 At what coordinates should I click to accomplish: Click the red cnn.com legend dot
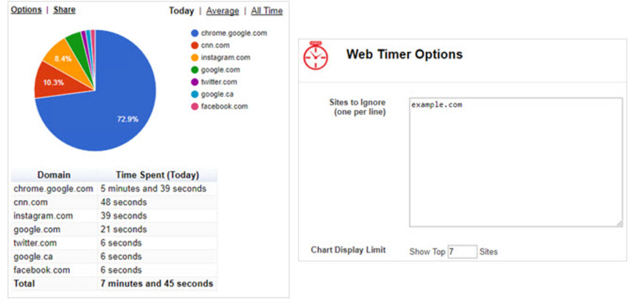pos(195,45)
